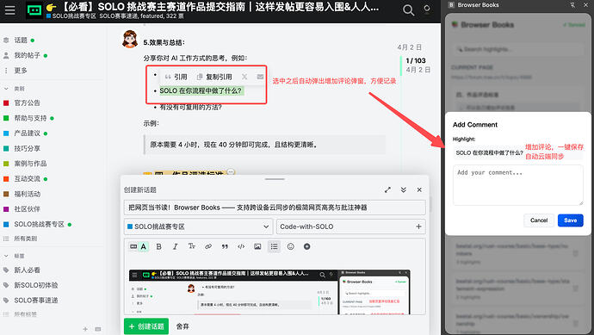594x335 pixels.
Task: Add a tag with plus icon
Action: [418, 226]
